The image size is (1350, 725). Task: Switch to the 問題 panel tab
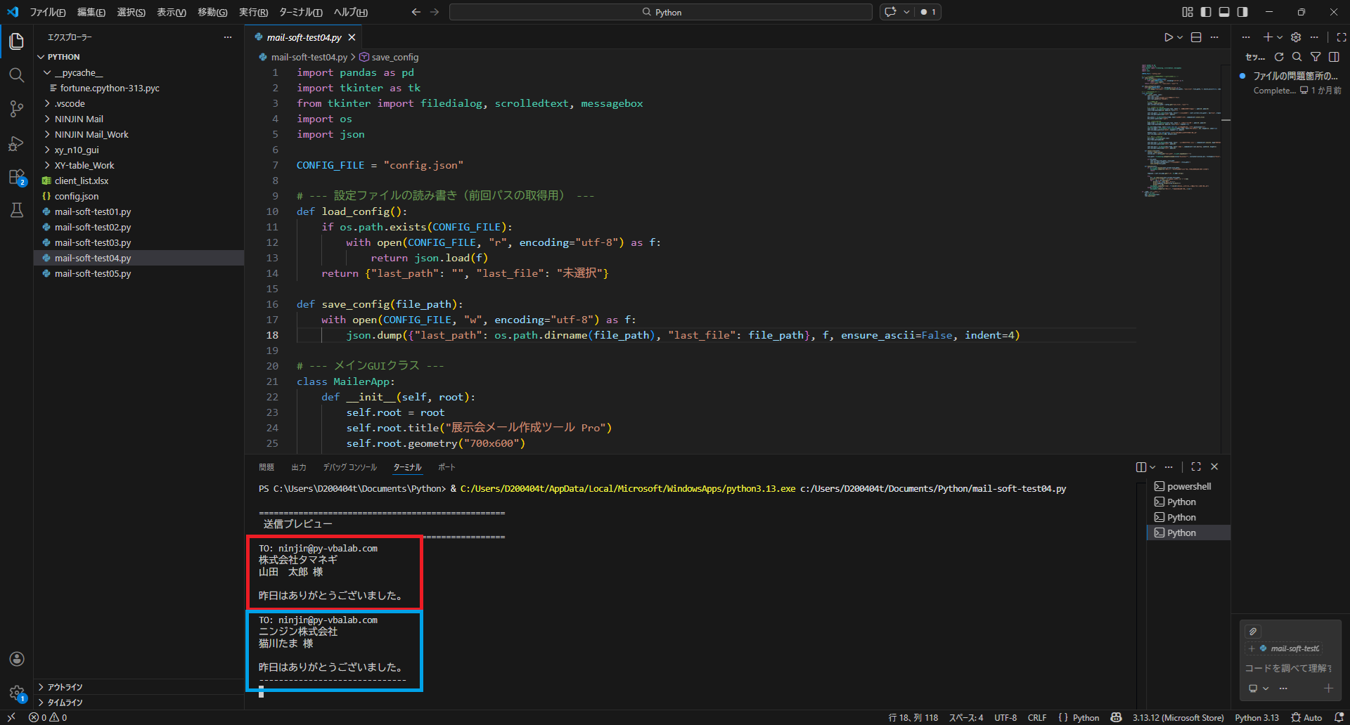(x=266, y=467)
